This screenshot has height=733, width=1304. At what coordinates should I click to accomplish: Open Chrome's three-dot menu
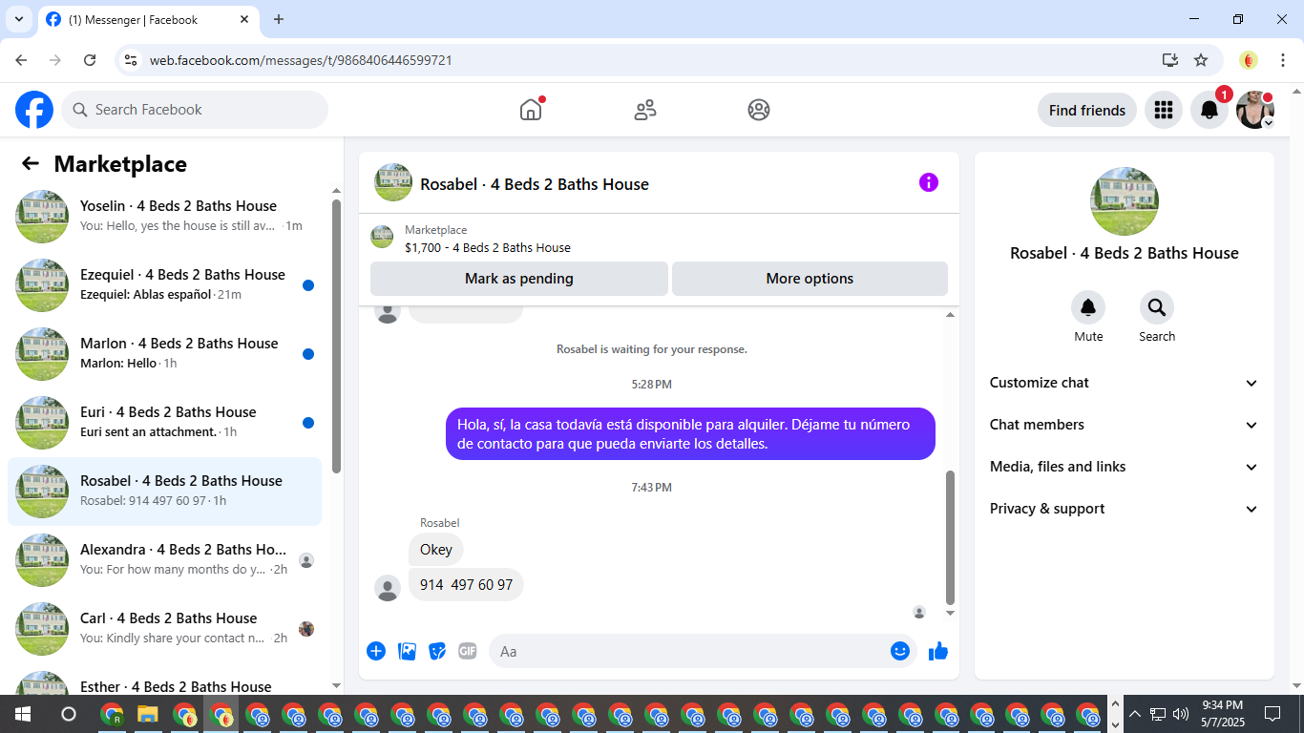pos(1283,60)
